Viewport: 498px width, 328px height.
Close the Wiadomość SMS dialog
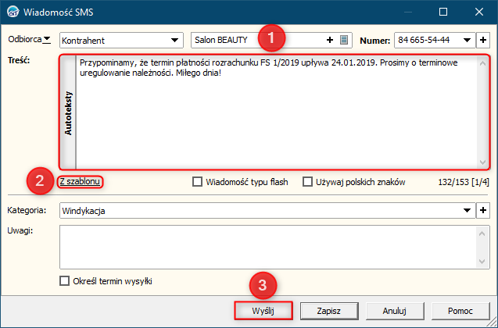tap(479, 12)
